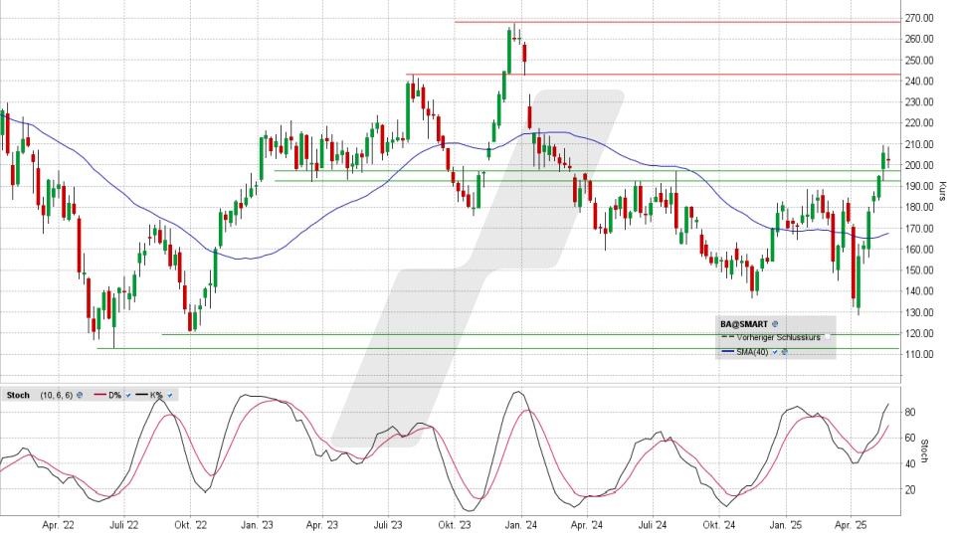955x537 pixels.
Task: Click the 270.00 price axis label
Action: [x=919, y=18]
